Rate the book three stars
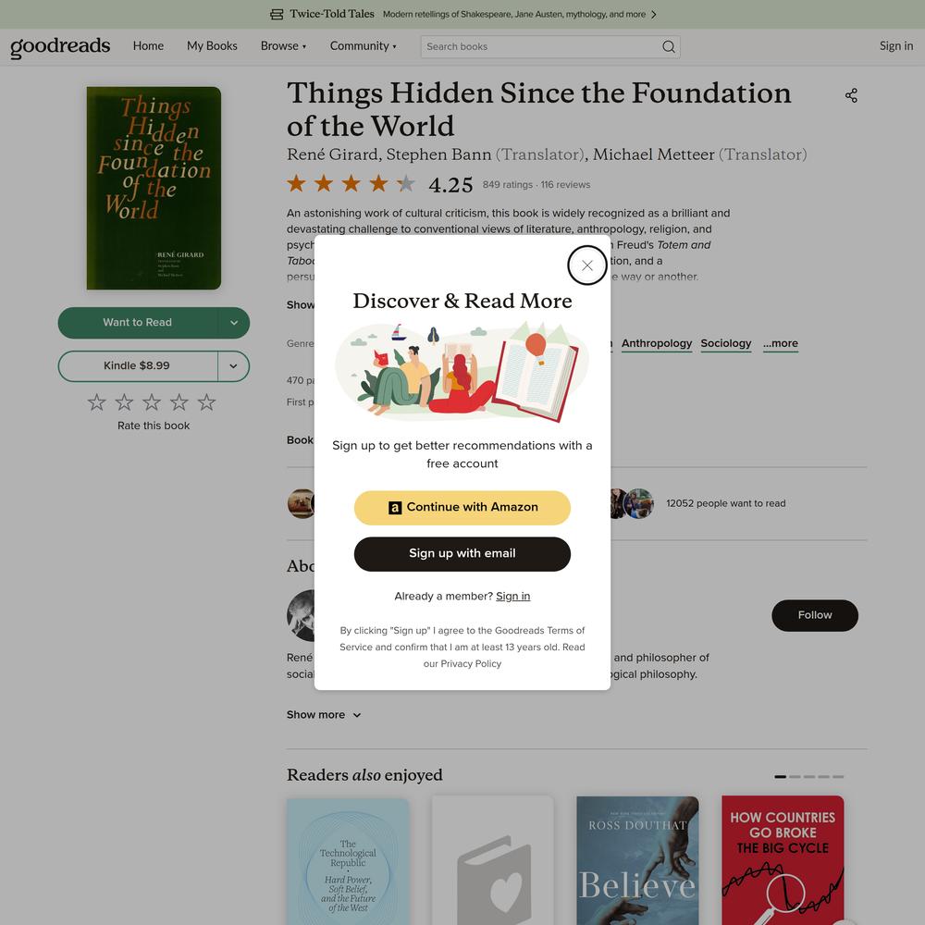Screen dimensions: 925x925 pos(152,402)
